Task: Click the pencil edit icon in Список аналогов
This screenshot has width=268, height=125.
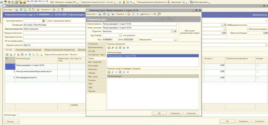Action: point(113,48)
